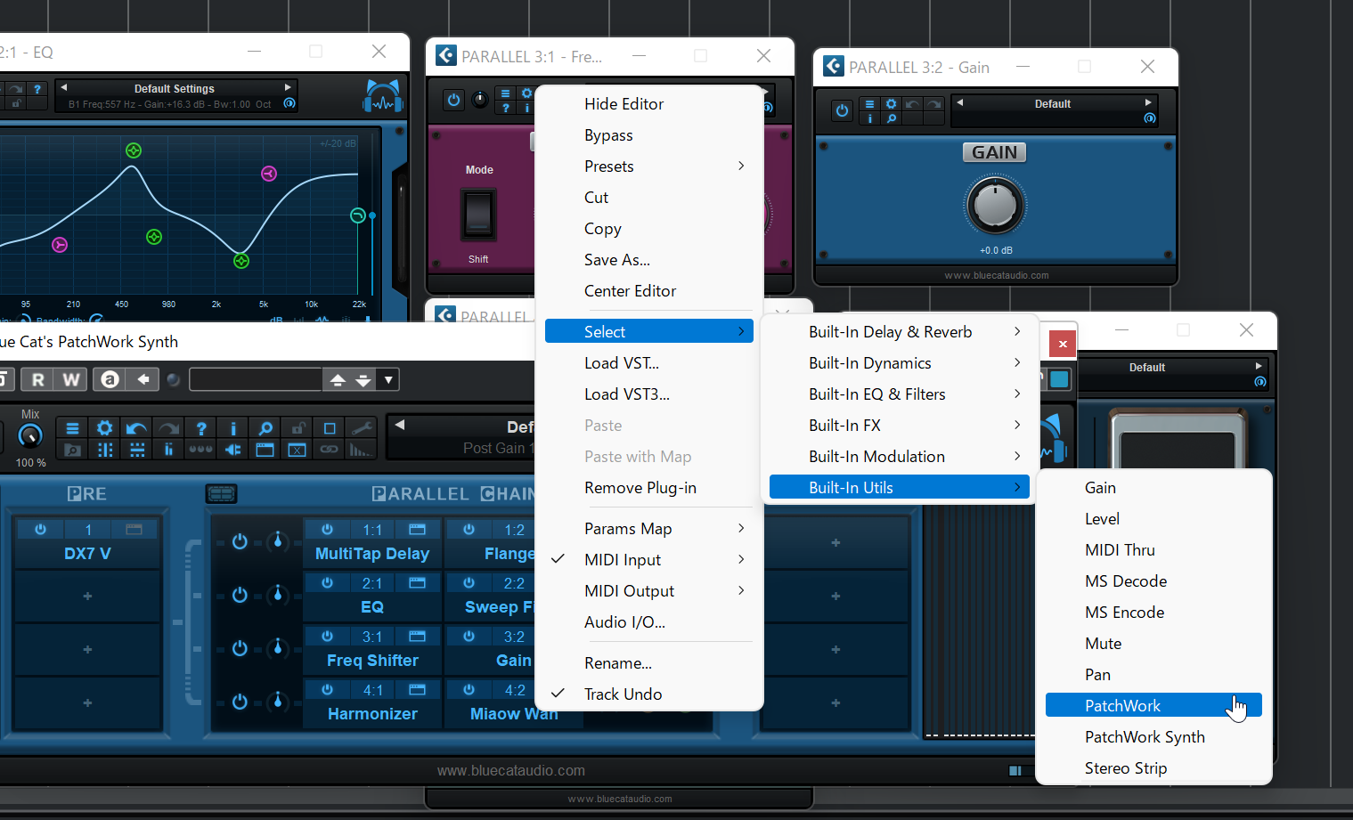Select Load VST... in the context menu

click(649, 363)
